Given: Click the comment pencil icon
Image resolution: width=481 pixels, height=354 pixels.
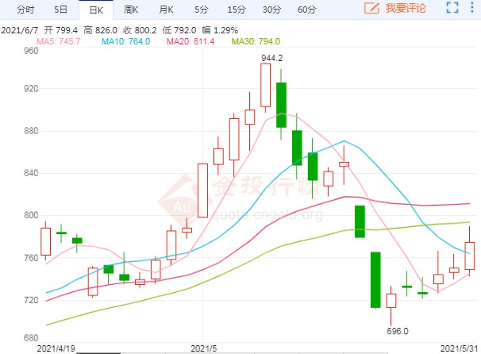Looking at the screenshot, I should pos(371,8).
